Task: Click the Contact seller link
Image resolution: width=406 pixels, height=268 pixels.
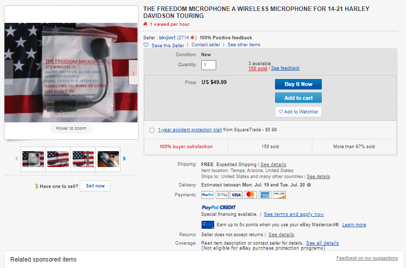Action: coord(206,45)
